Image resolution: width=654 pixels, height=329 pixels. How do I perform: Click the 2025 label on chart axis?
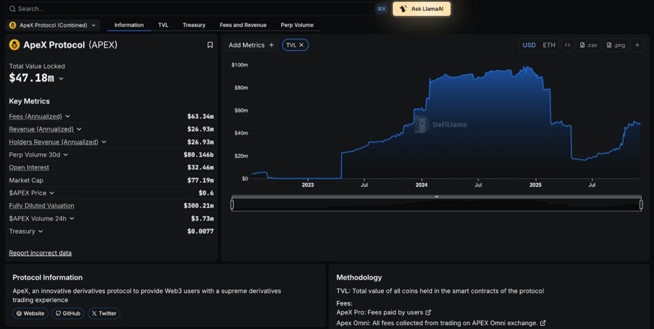pyautogui.click(x=535, y=185)
